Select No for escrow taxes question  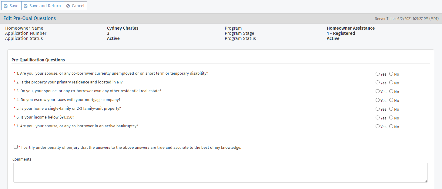[x=391, y=100]
